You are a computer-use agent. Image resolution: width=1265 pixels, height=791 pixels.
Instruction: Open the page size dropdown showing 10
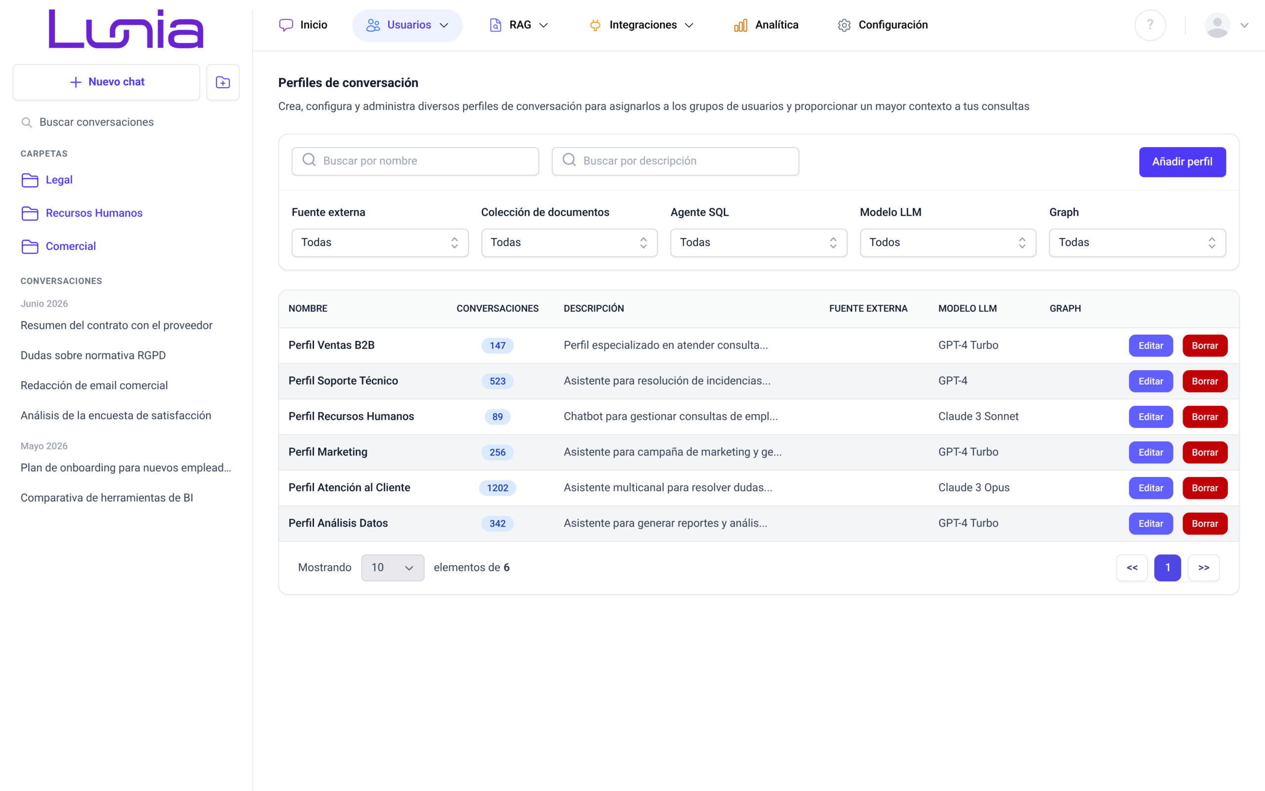(392, 568)
